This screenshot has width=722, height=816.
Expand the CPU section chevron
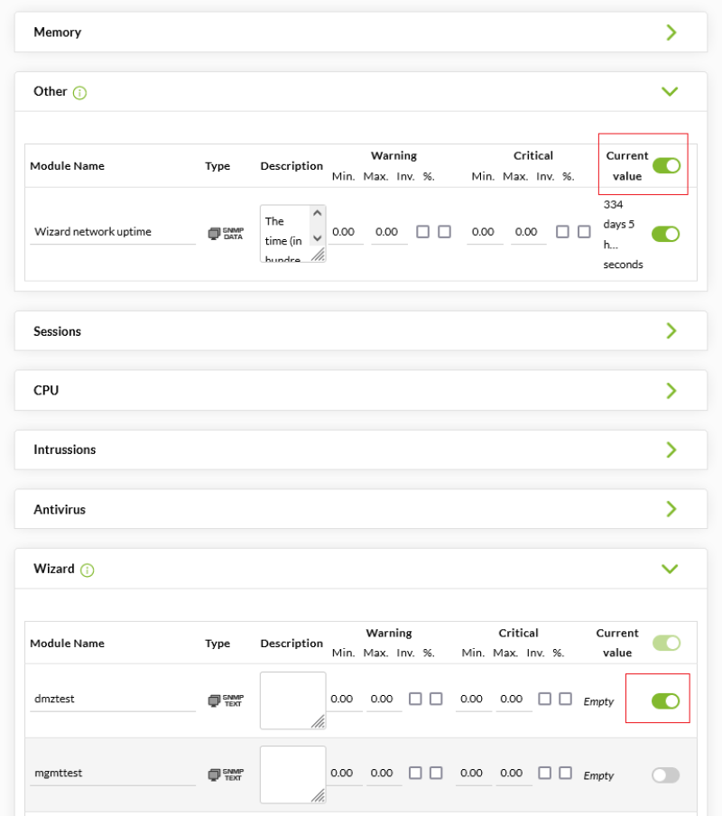[x=671, y=391]
